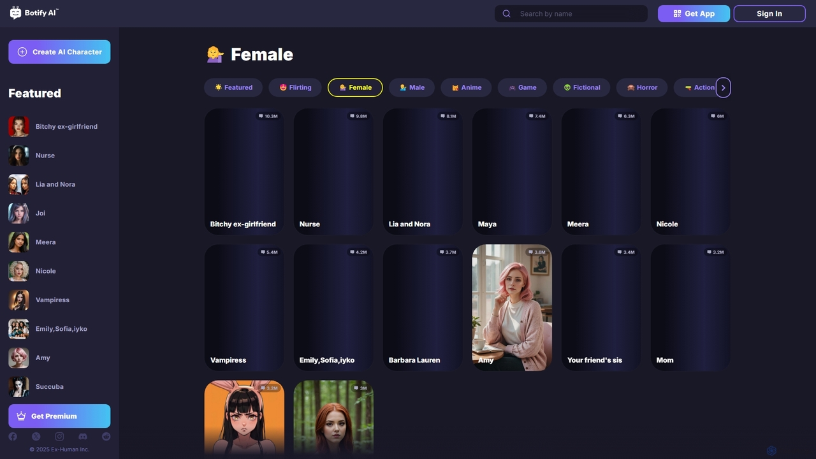Viewport: 816px width, 459px height.
Task: Open Joi avatar in sidebar
Action: point(18,213)
